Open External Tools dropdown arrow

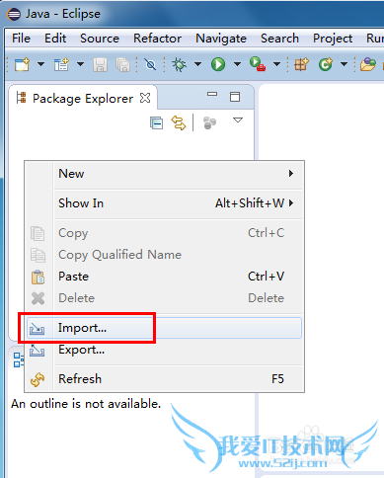click(277, 64)
